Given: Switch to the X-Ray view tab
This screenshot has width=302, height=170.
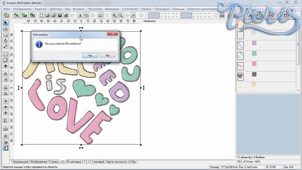Looking at the screenshot, I should click(132, 161).
